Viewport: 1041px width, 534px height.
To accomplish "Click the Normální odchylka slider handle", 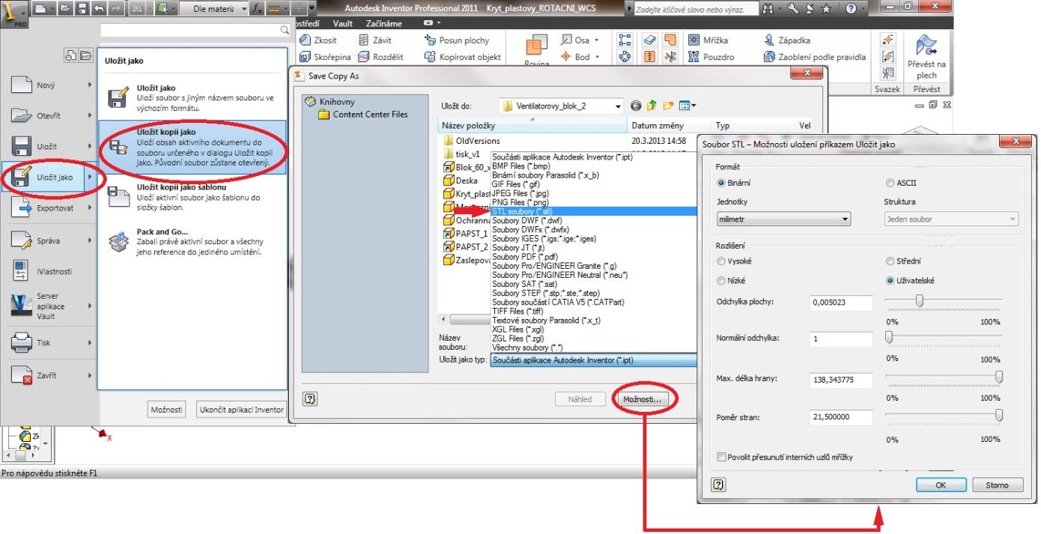I will [889, 338].
